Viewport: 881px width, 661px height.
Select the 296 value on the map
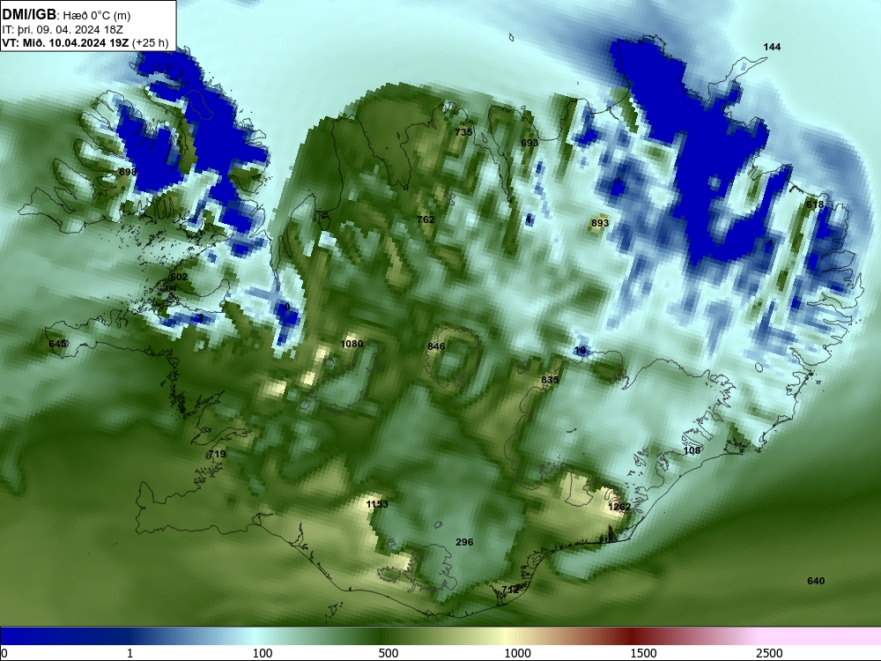pyautogui.click(x=464, y=542)
